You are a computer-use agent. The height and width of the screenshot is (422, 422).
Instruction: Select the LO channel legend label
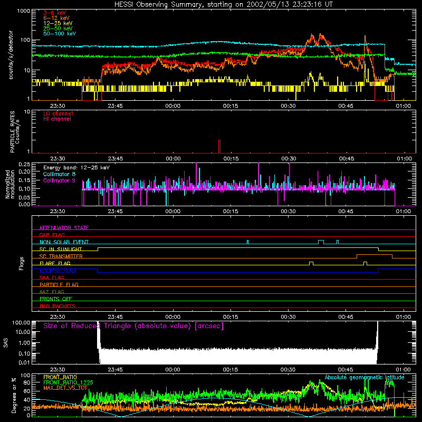[x=58, y=113]
